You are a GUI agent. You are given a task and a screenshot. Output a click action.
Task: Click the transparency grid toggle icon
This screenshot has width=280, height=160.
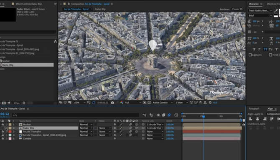coord(149,102)
